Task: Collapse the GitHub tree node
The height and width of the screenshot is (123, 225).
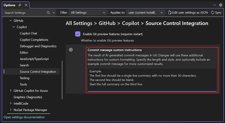Action: point(11,21)
